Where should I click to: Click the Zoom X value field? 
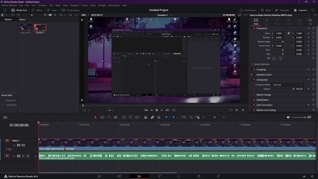click(279, 33)
